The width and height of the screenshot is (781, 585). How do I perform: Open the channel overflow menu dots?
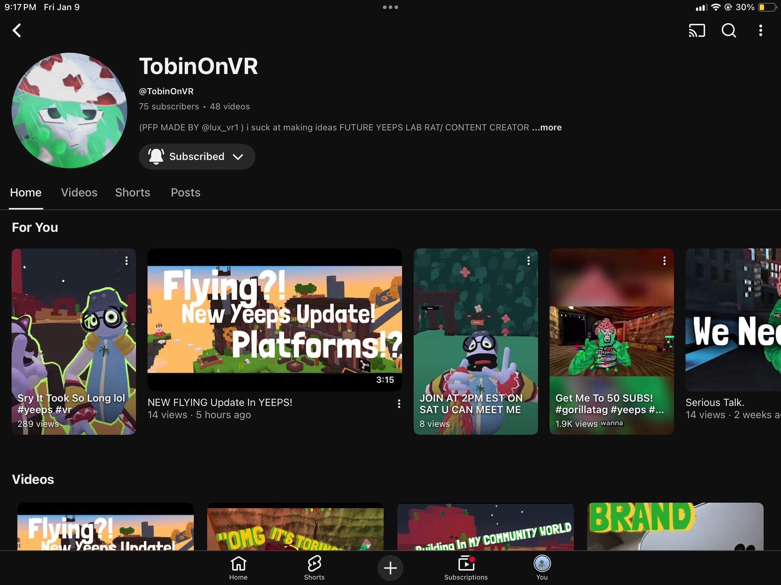point(761,30)
